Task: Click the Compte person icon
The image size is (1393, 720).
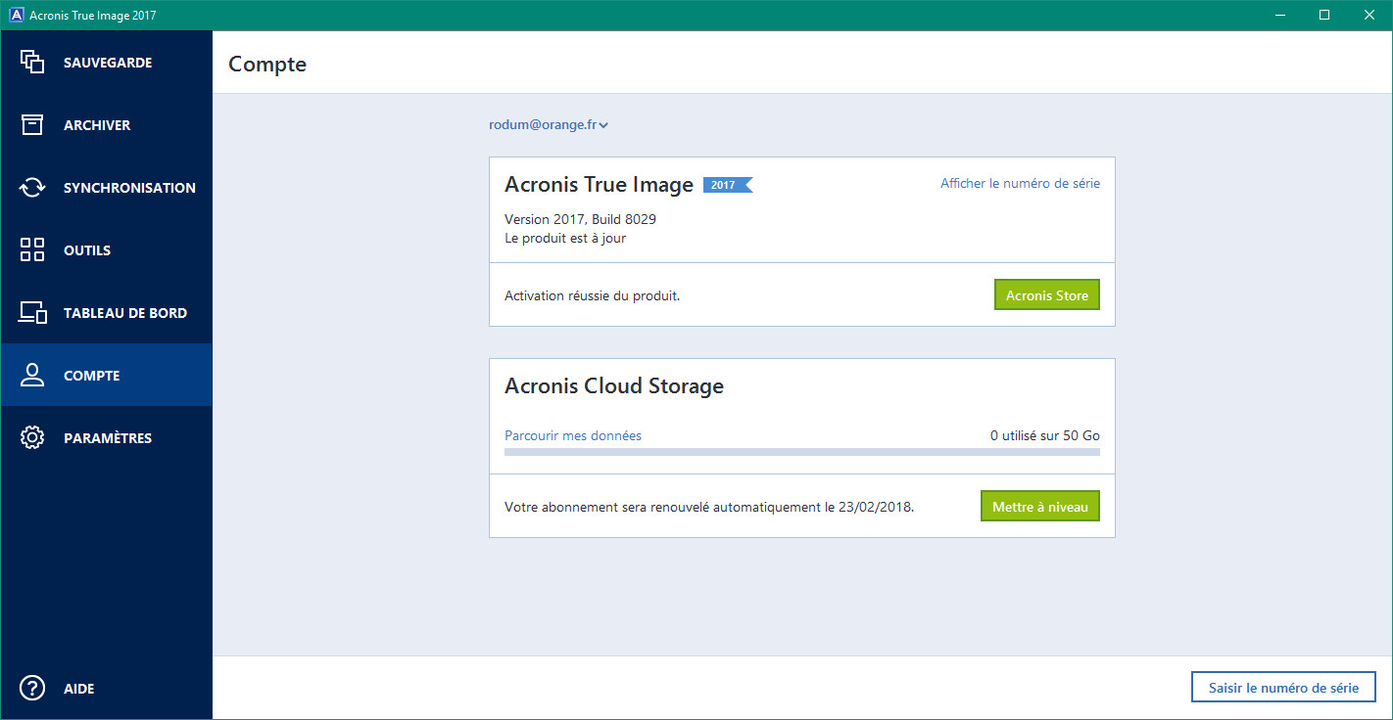Action: 32,375
